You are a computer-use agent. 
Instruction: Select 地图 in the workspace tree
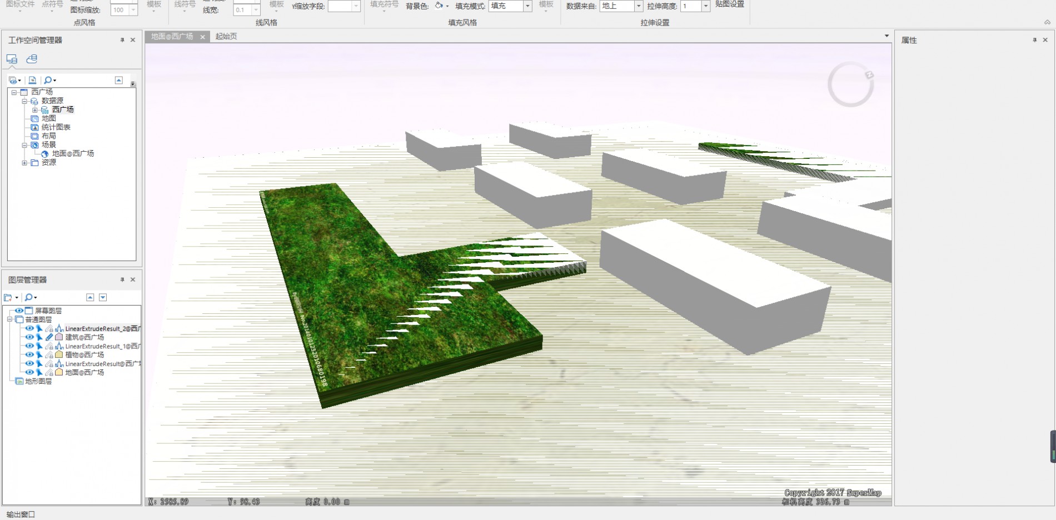point(49,118)
